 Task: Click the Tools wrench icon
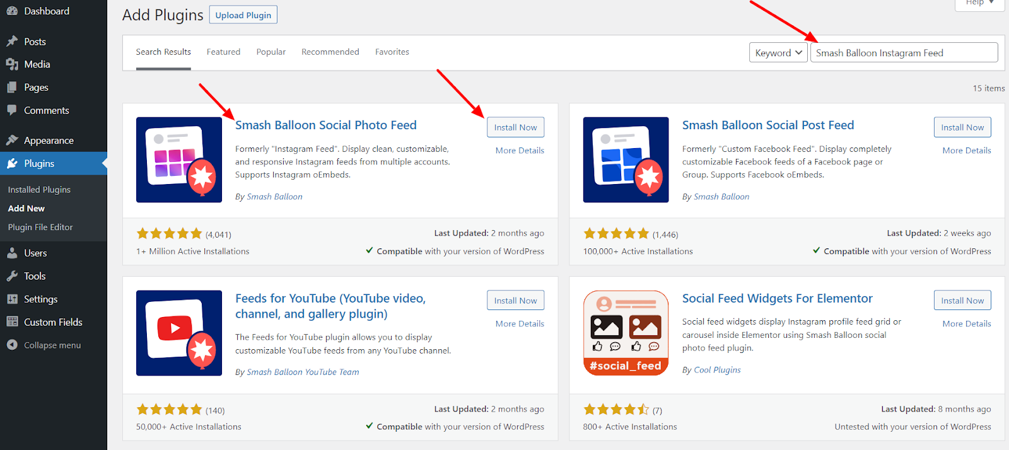point(12,276)
